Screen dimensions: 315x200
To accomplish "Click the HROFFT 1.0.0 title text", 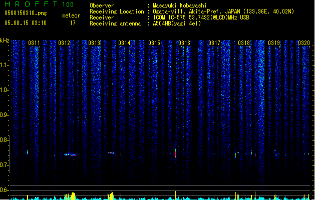I will pyautogui.click(x=40, y=4).
